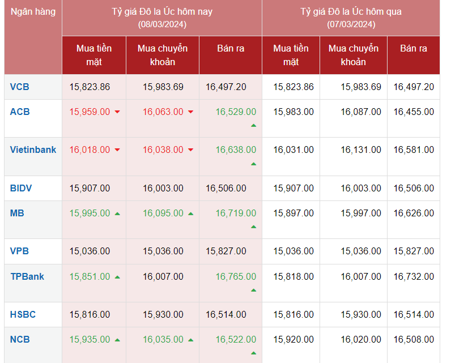Click the 'Ngân hàng' column header
Viewport: 451px width, 363px height.
[x=33, y=11]
